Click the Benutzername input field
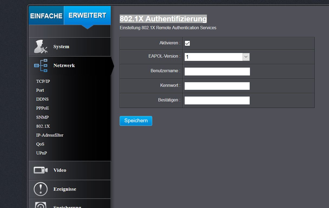Viewport: 329px width, 208px height. point(217,72)
